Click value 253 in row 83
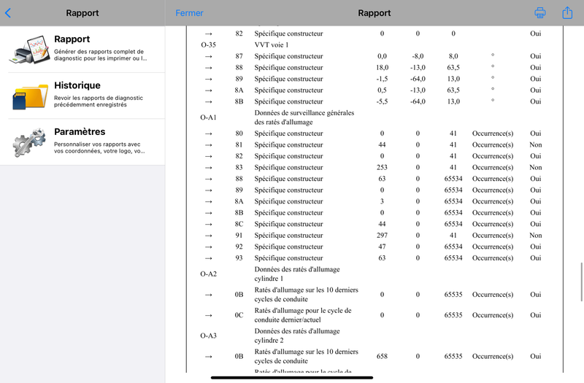The width and height of the screenshot is (584, 383). point(382,167)
